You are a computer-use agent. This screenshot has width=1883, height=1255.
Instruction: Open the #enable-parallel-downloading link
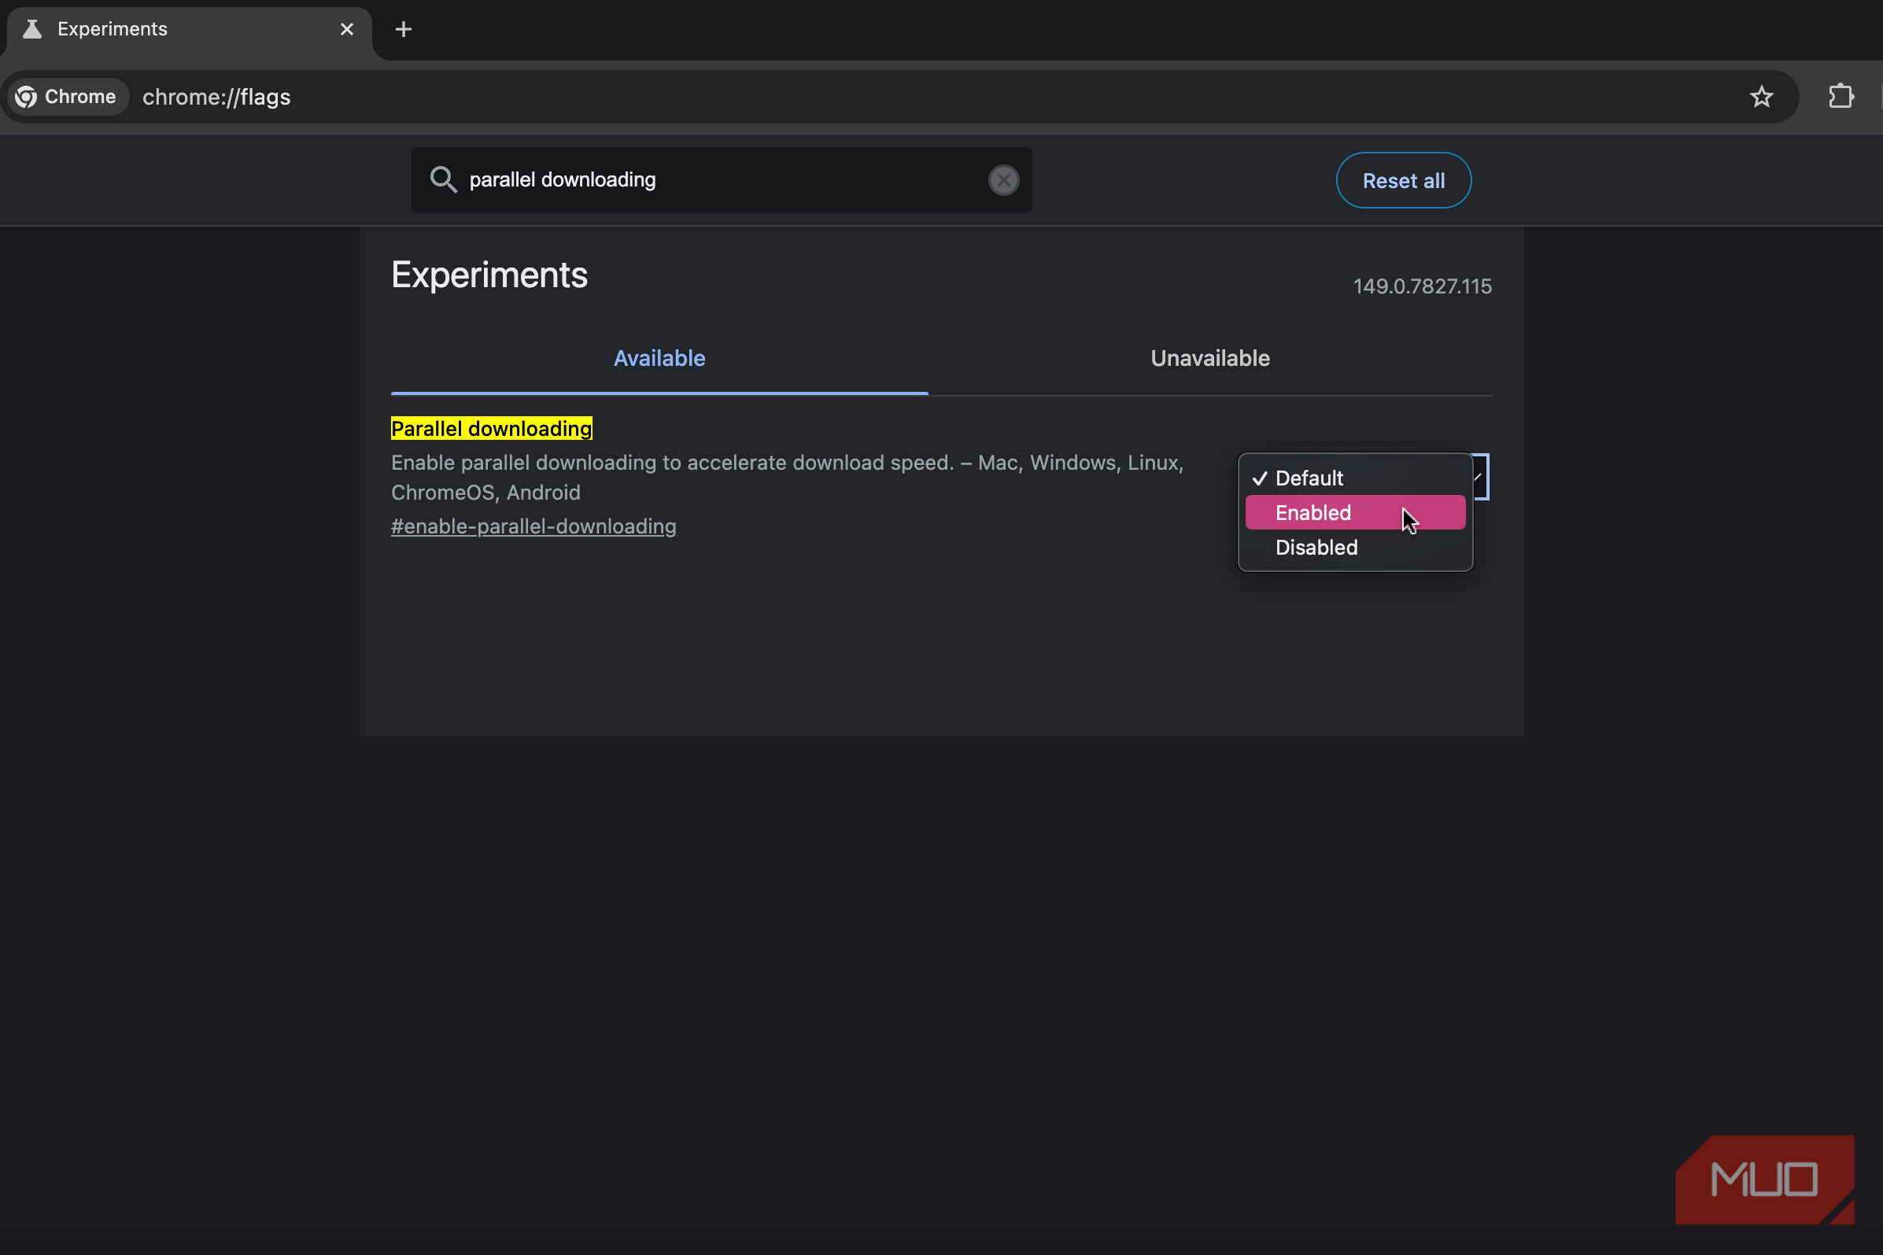click(534, 526)
